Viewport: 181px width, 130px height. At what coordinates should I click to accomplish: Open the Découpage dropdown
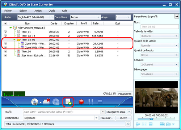[176, 74]
